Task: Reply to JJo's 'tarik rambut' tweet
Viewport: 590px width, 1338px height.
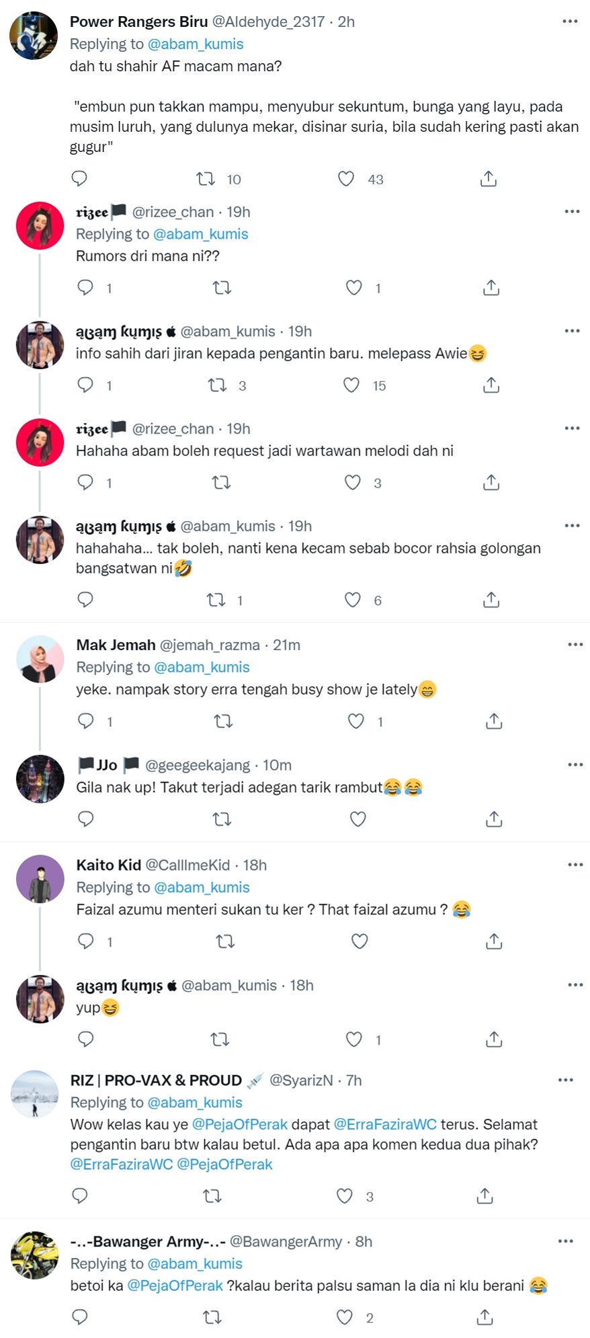Action: point(85,819)
